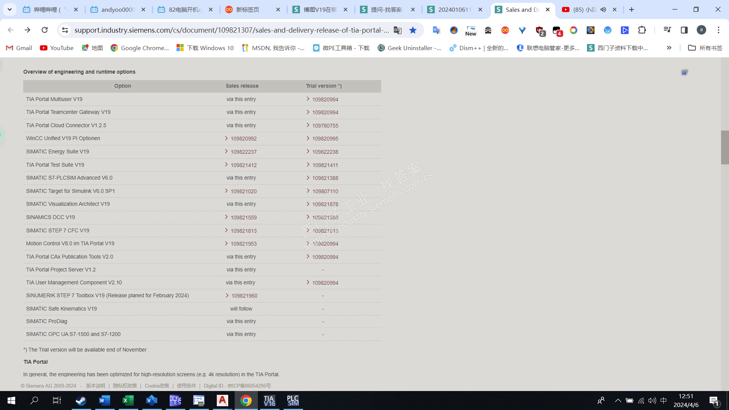Expand hidden system tray icons
Viewport: 729px width, 410px height.
coord(618,401)
